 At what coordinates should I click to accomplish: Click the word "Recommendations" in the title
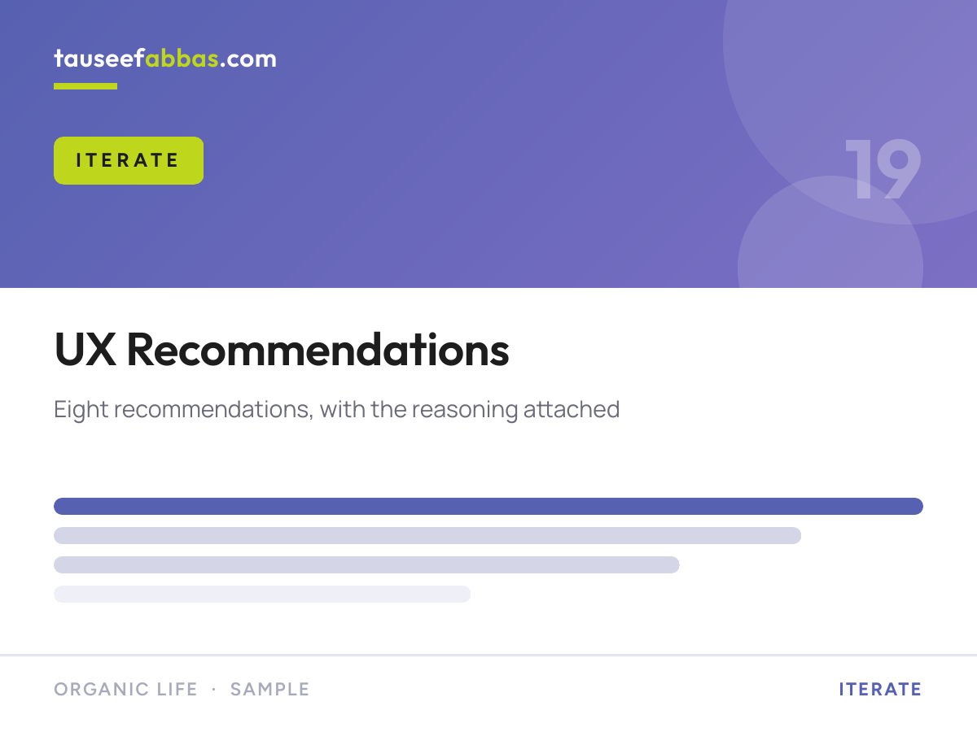(x=318, y=350)
